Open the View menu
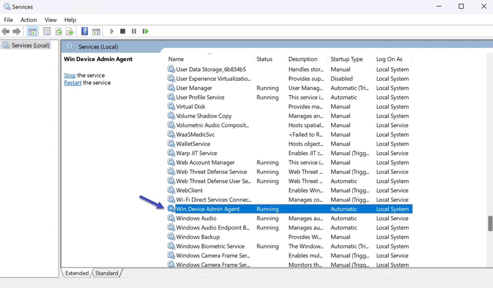Screen dimensions: 493x288 50,20
